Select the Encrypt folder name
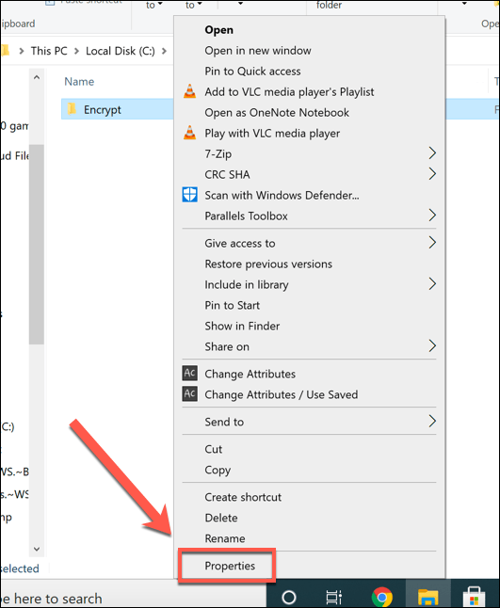Screen dimensions: 500x608 103,110
